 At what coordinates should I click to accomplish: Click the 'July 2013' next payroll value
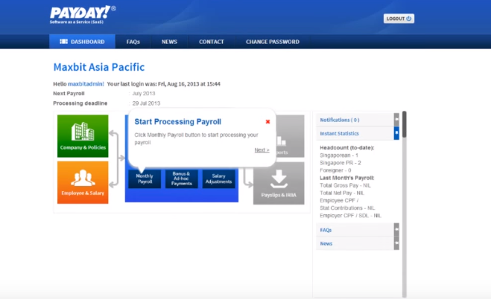point(144,94)
